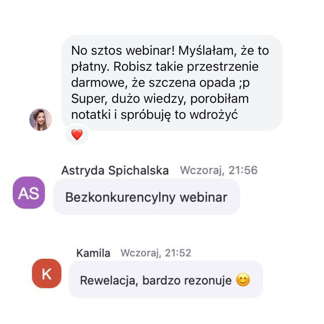Click the timestamp Wczoraj, 21:52
Image resolution: width=324 pixels, height=324 pixels.
click(156, 253)
